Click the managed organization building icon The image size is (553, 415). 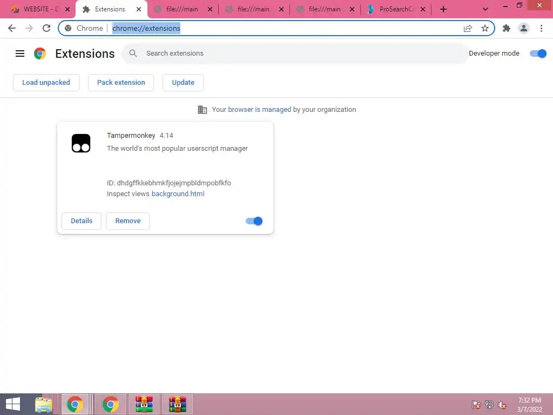pos(203,110)
